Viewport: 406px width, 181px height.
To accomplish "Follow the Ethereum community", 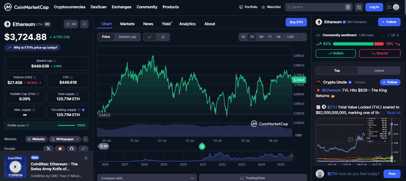I will coord(389,22).
